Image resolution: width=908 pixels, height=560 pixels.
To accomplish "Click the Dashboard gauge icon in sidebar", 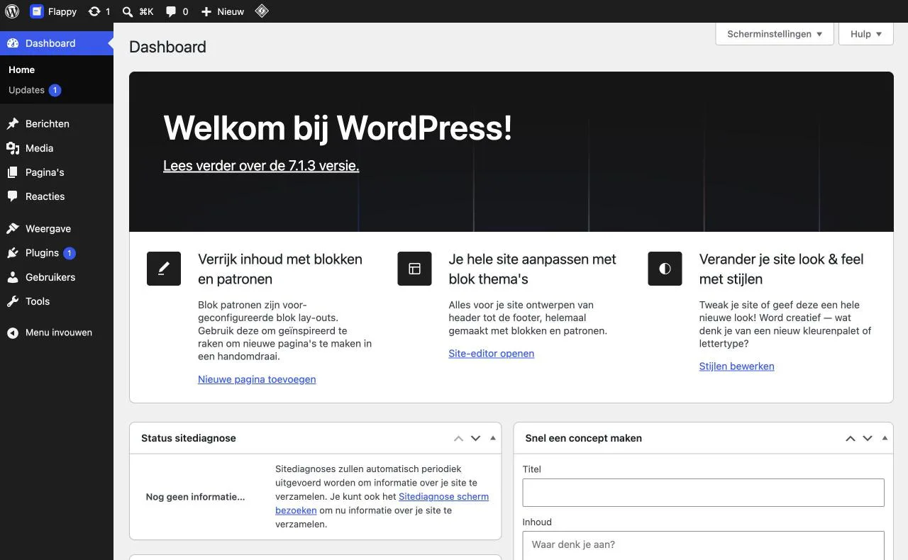I will (13, 43).
